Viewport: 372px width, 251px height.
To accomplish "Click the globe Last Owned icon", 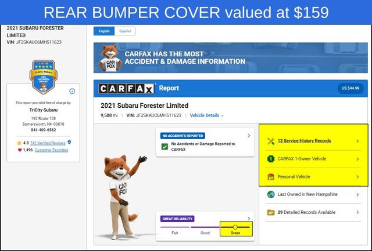I will 271,194.
